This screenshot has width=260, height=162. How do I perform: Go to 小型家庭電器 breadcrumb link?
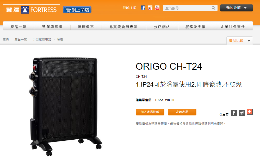tap(42, 39)
